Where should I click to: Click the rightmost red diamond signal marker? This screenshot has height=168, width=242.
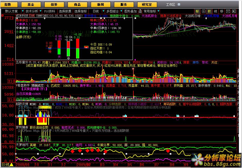pos(168,151)
